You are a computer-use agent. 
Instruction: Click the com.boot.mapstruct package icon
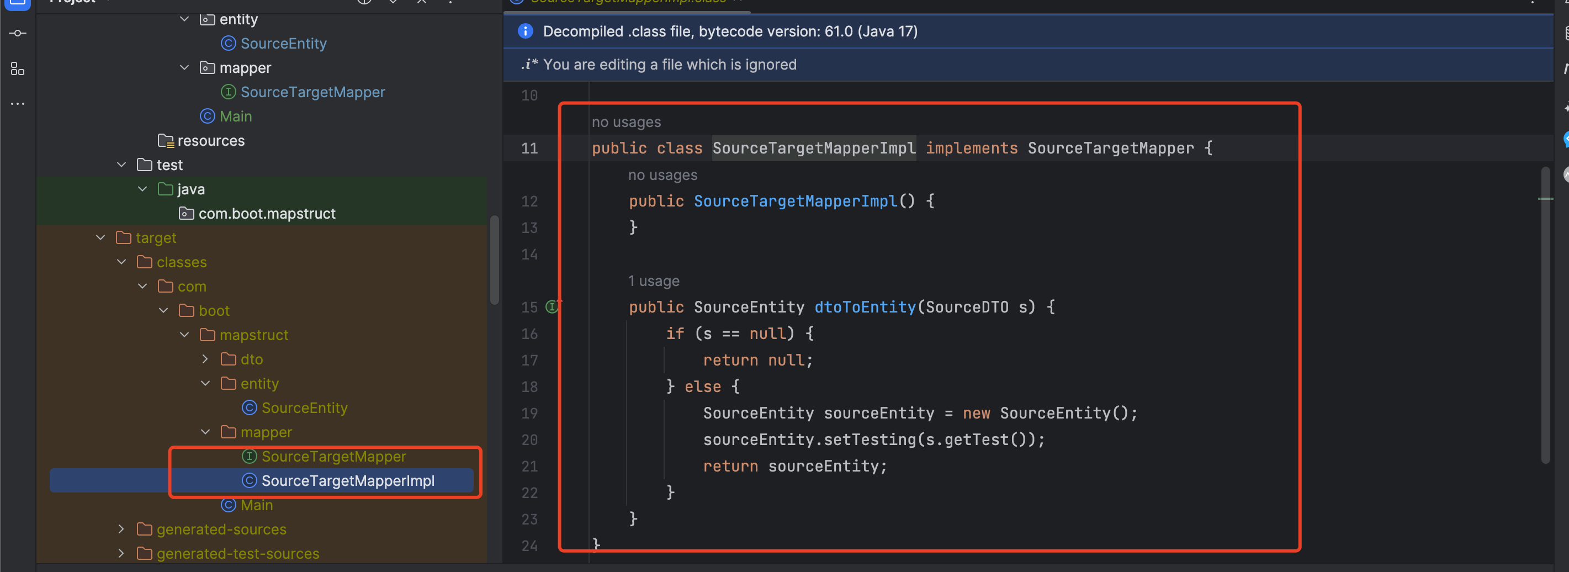[187, 214]
